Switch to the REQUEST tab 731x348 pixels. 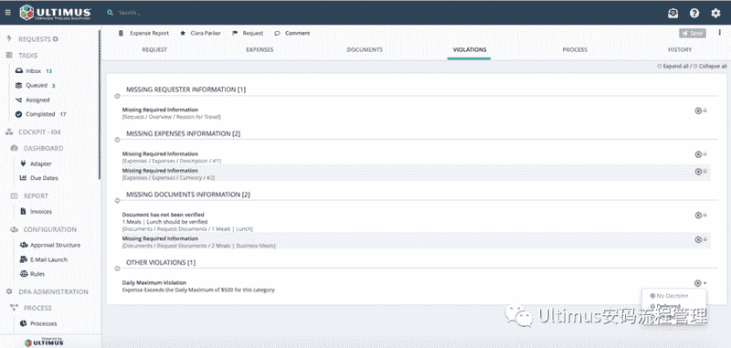[154, 49]
